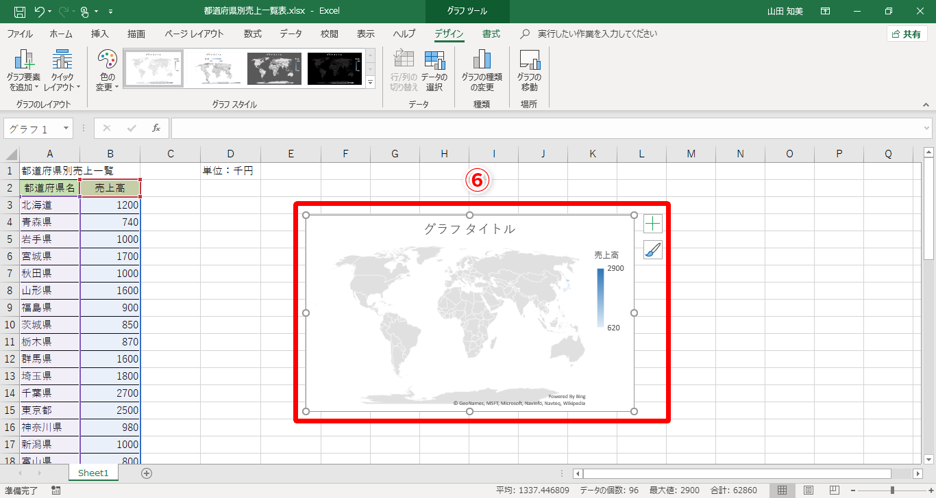
Task: Click into the formula bar
Action: click(546, 129)
